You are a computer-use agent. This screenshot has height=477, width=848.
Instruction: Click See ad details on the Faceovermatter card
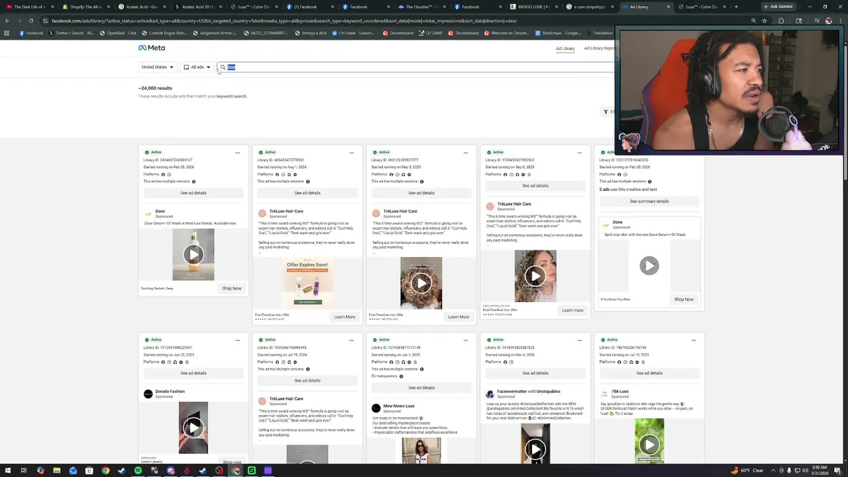[x=535, y=373]
